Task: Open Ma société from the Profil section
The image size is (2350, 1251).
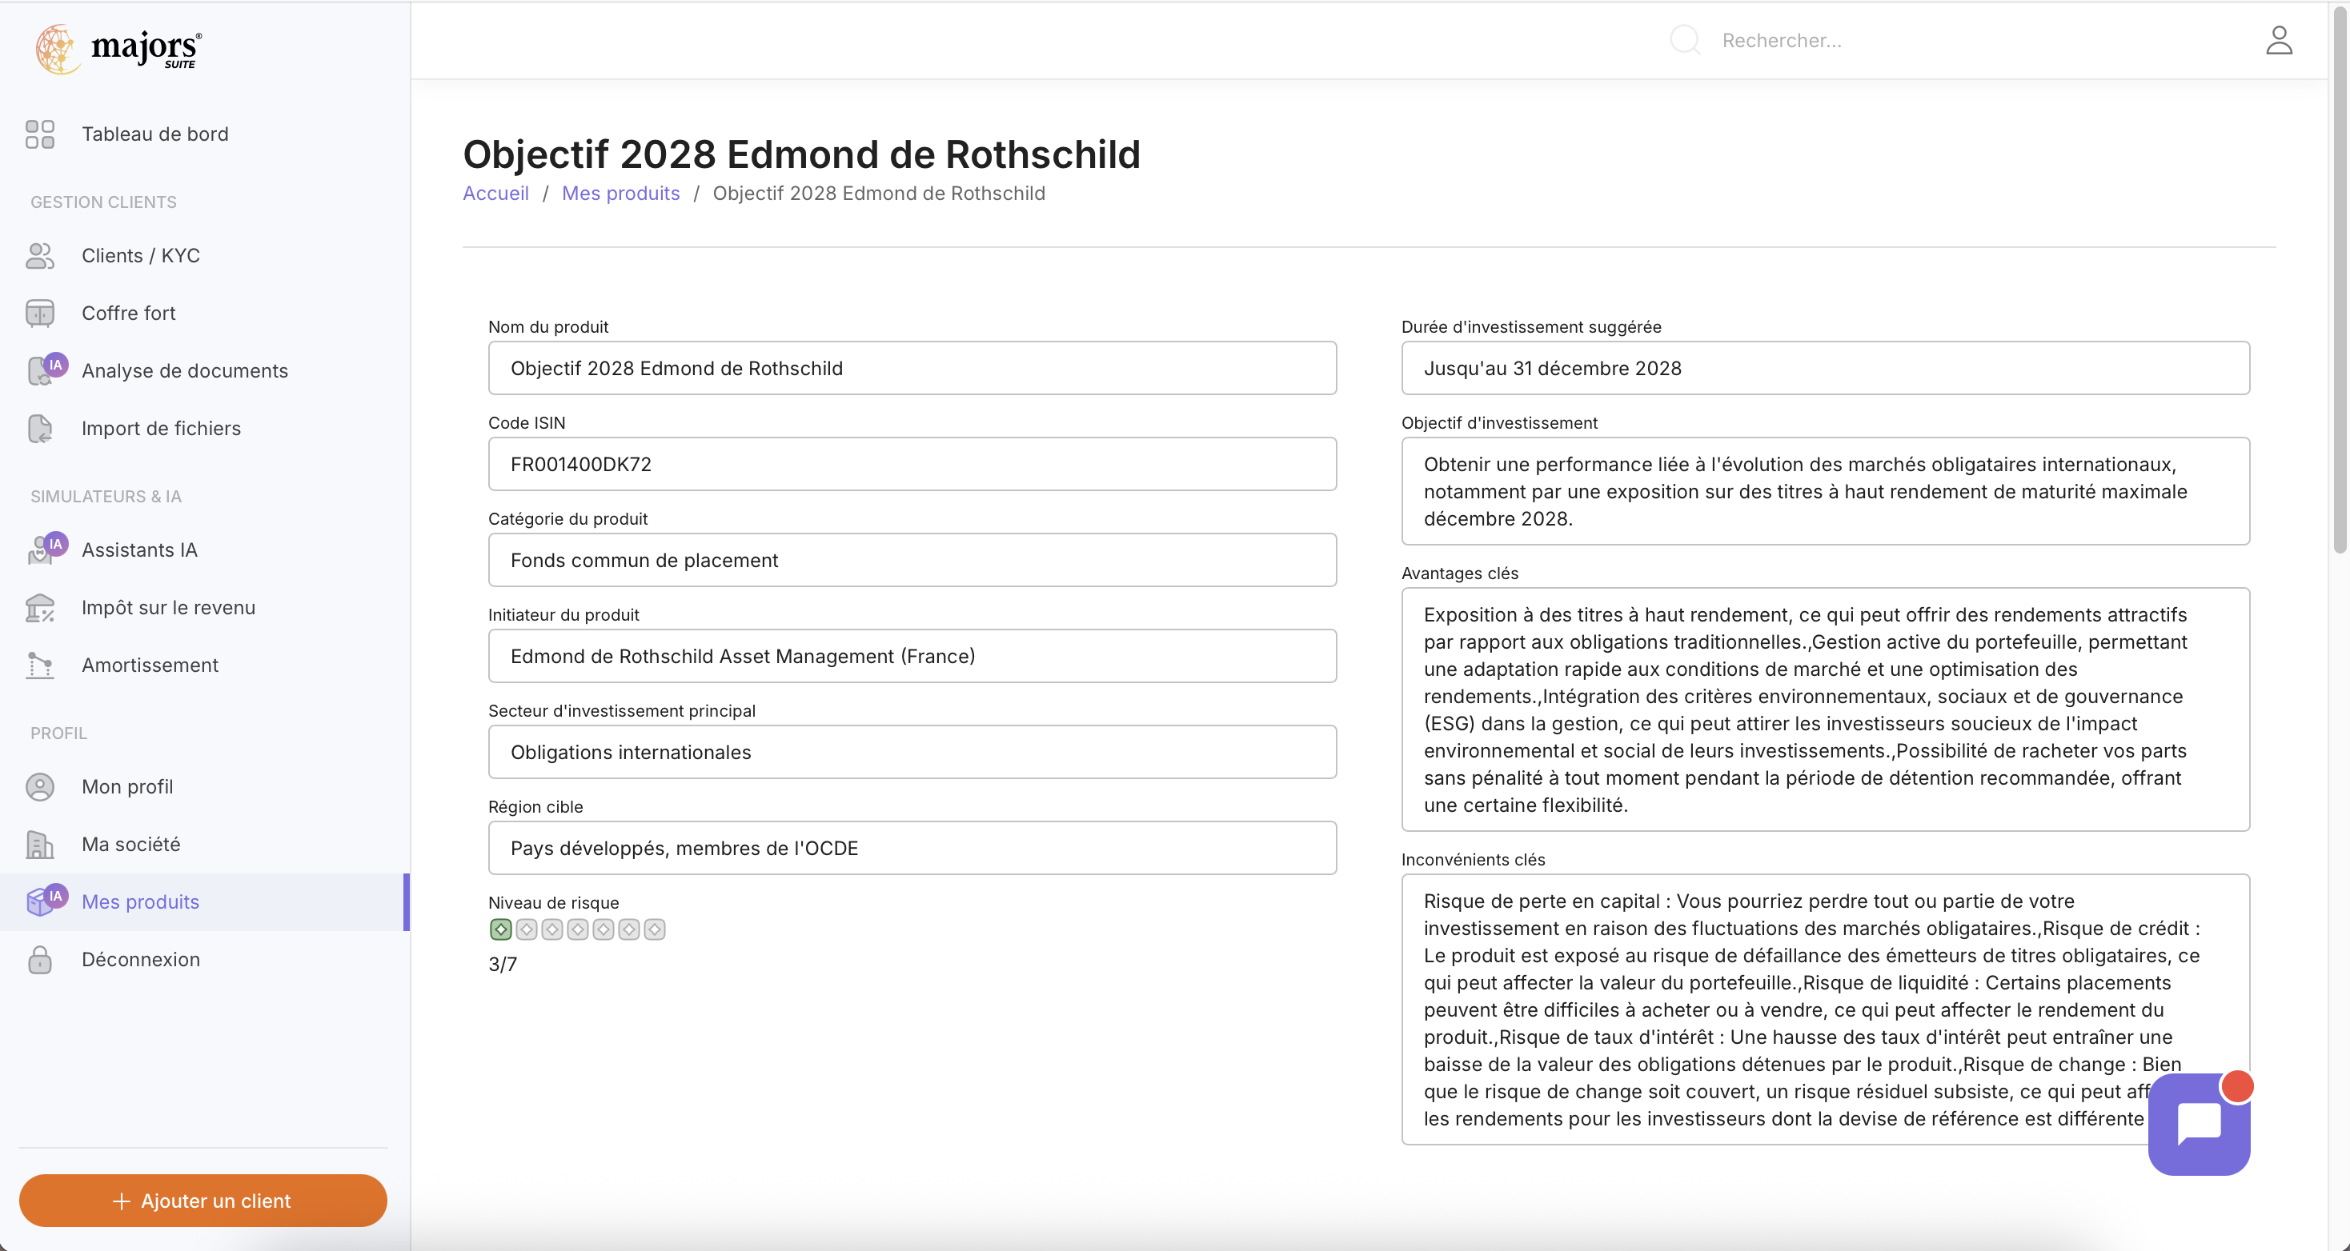Action: (x=130, y=843)
